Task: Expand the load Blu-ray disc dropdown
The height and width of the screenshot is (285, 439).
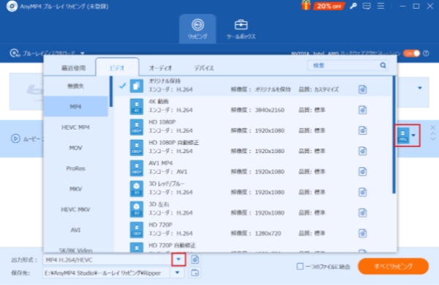Action: pyautogui.click(x=82, y=53)
